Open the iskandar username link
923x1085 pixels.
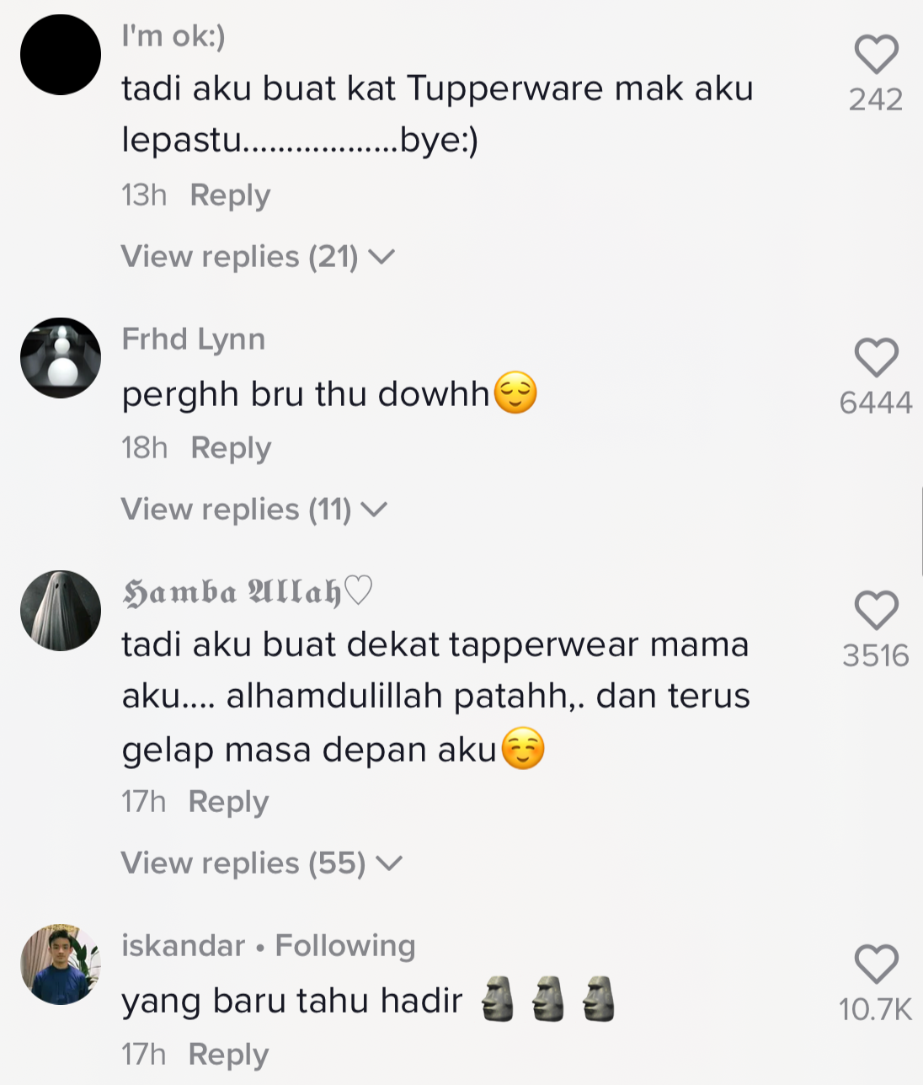pos(183,946)
